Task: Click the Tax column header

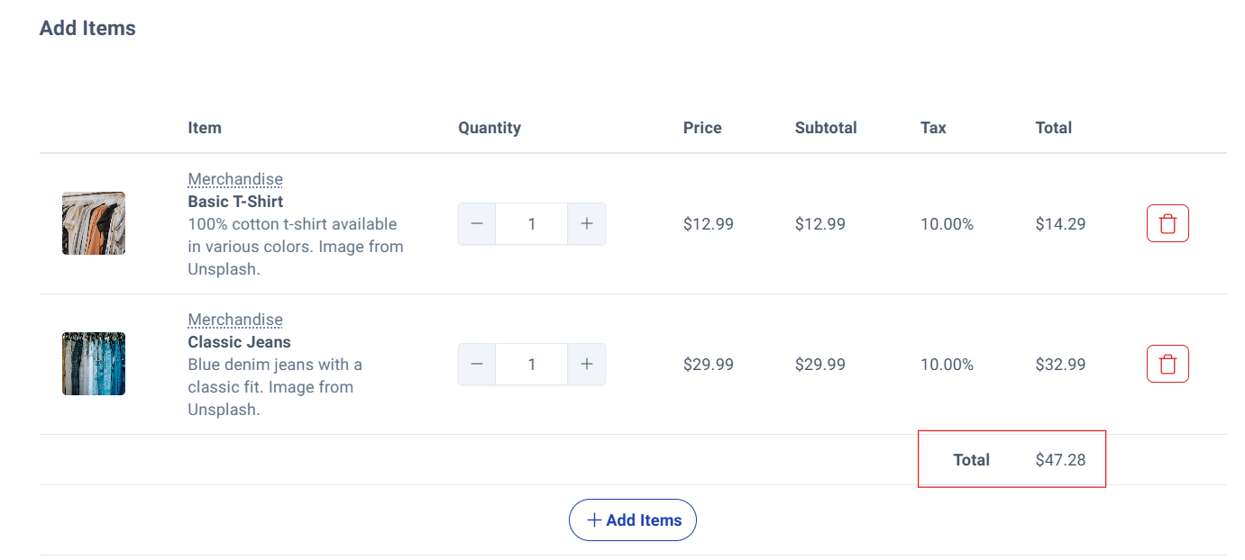Action: click(933, 128)
